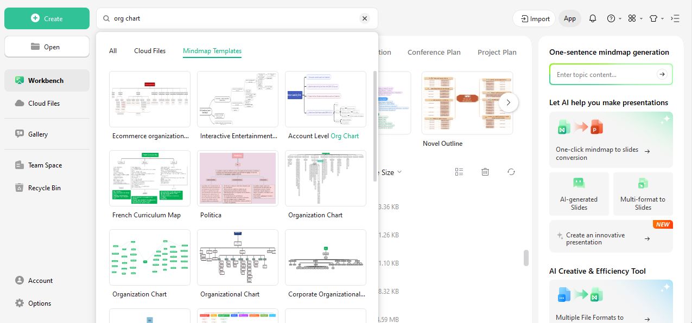This screenshot has width=692, height=323.
Task: Open Multi-format to Slides card
Action: click(x=643, y=194)
